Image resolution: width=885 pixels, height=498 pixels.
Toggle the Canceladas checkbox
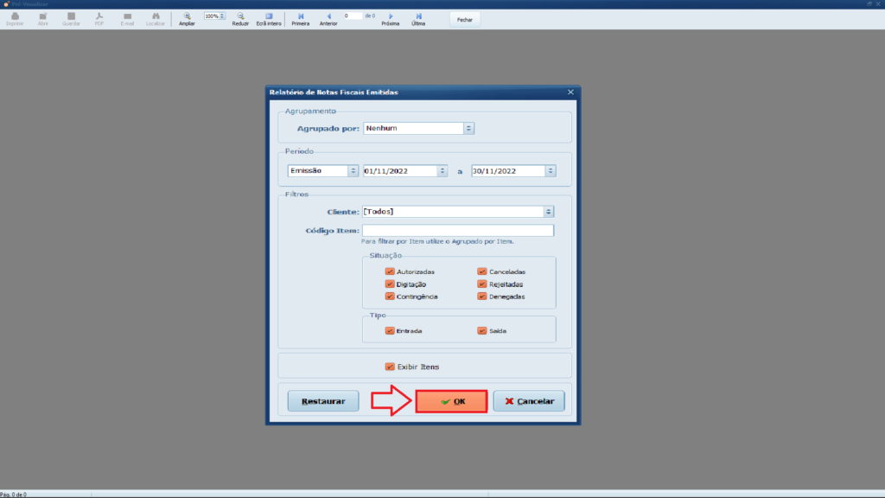click(482, 271)
